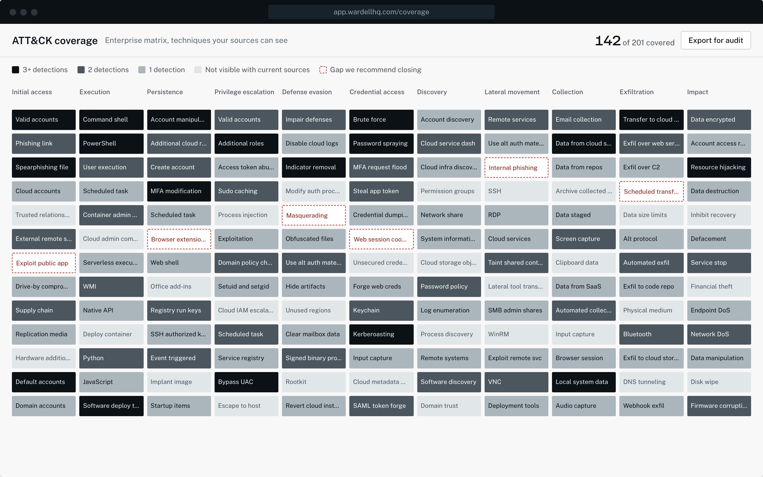Select the Kerberoasting technique cell
Image resolution: width=763 pixels, height=477 pixels.
[x=381, y=334]
